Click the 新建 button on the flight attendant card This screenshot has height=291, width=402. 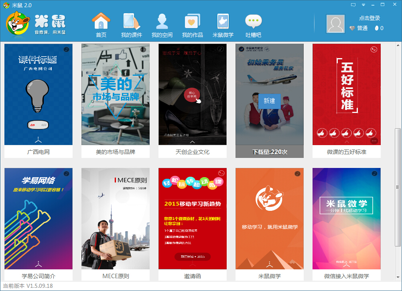(x=270, y=101)
